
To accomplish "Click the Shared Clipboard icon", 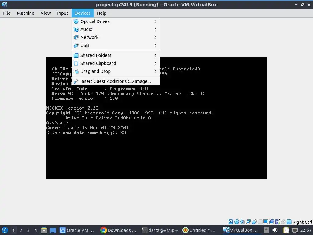I will [x=76, y=63].
